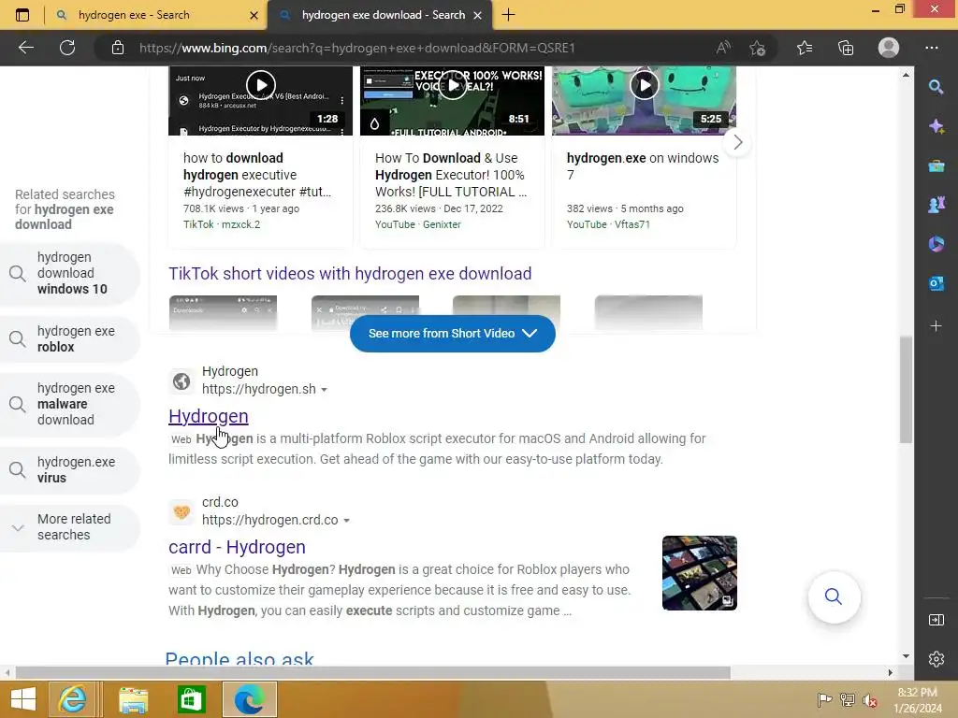The height and width of the screenshot is (718, 958).
Task: Open sidebar Tools briefcase icon
Action: tap(936, 165)
